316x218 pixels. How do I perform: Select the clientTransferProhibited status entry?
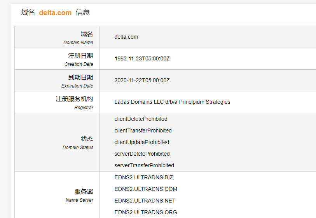tap(143, 130)
